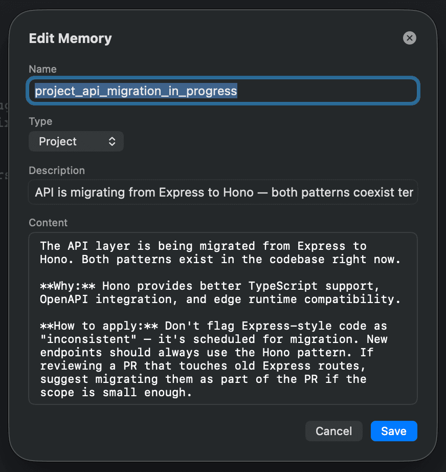Click the Content label

(x=48, y=223)
